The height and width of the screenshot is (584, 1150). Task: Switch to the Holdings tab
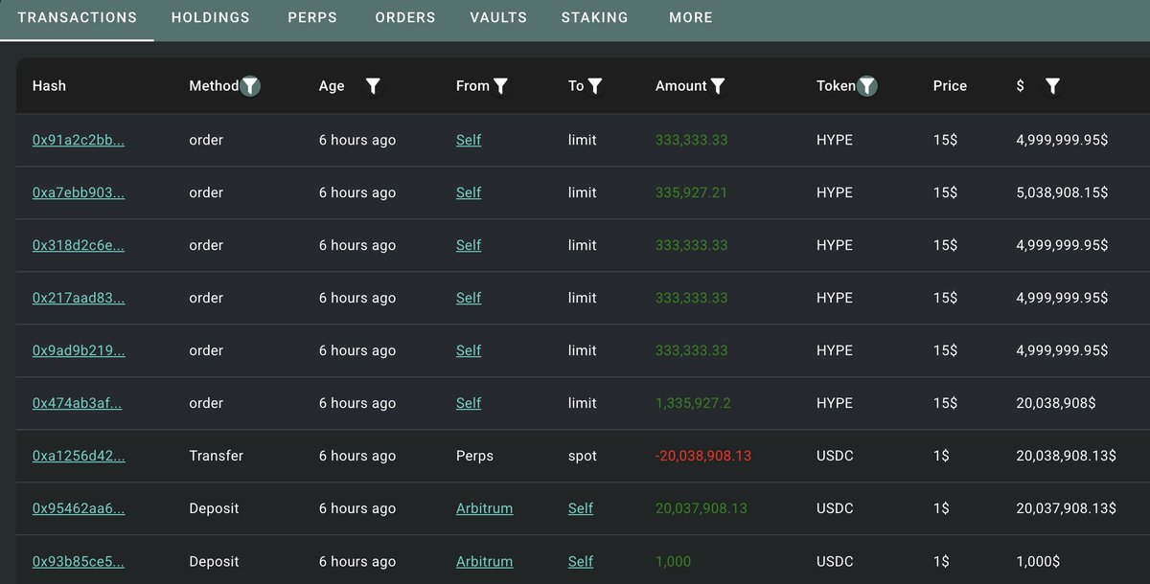coord(211,17)
